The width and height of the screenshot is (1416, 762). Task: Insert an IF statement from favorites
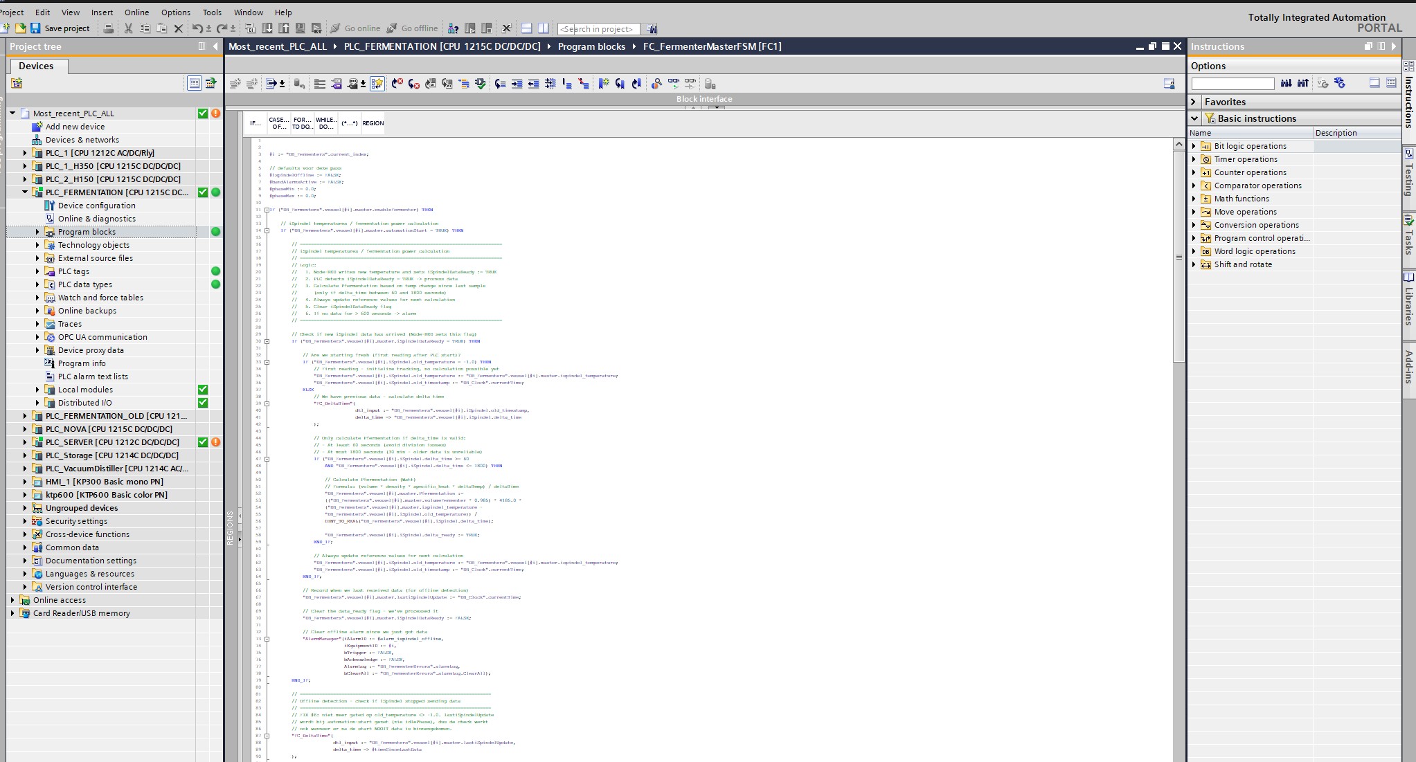[256, 123]
